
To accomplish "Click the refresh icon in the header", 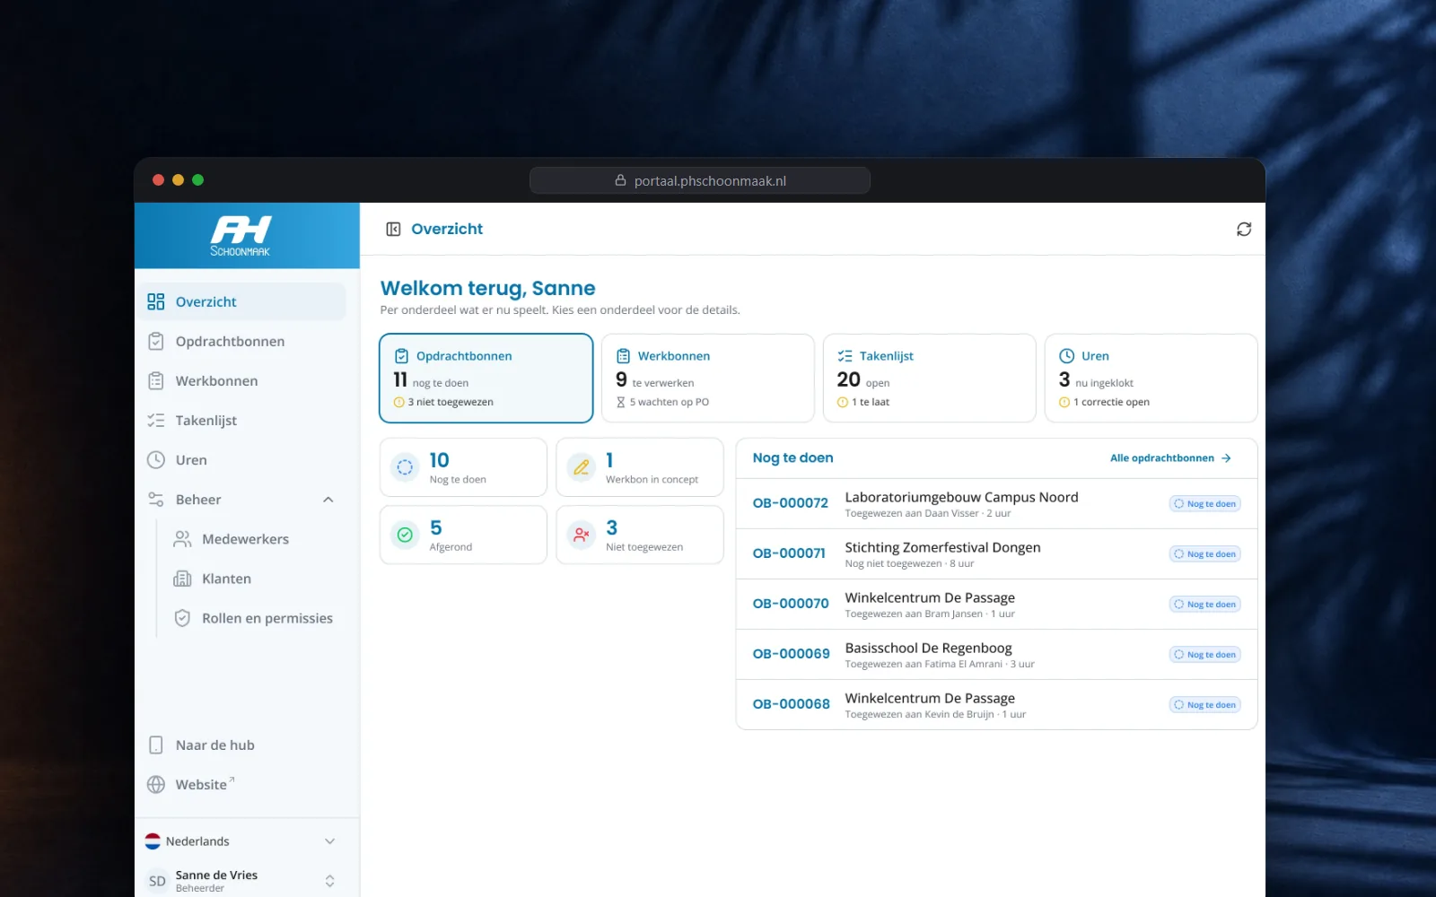I will [1244, 229].
